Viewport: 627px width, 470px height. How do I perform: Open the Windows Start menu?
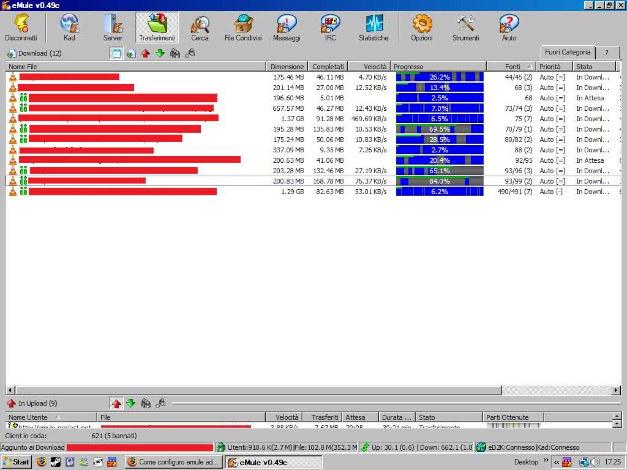tap(16, 462)
